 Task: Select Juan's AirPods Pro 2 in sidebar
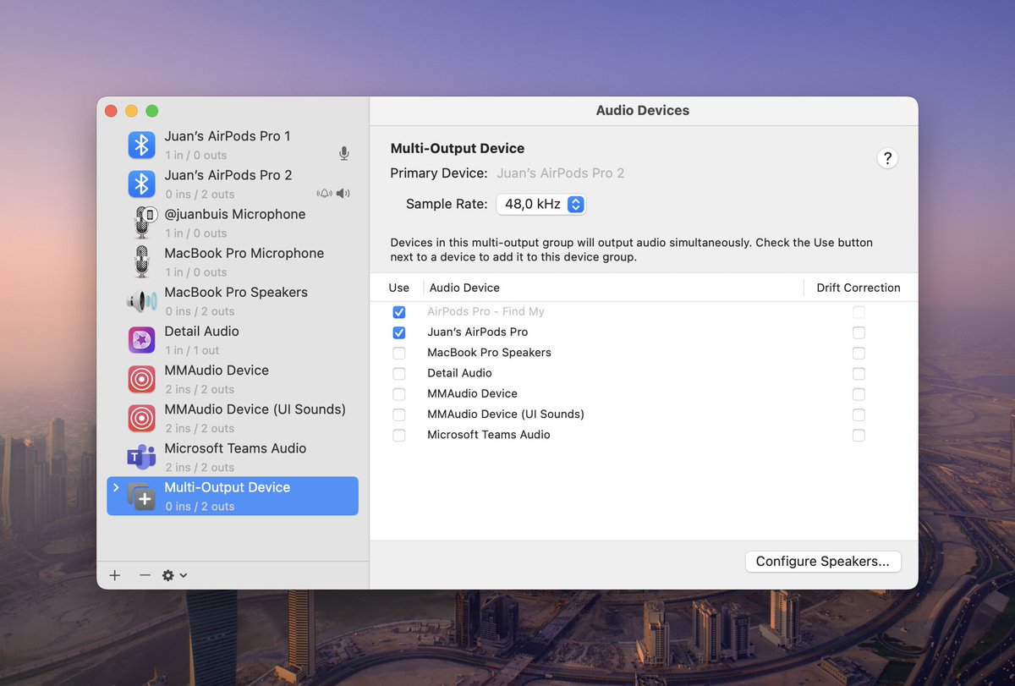[233, 184]
